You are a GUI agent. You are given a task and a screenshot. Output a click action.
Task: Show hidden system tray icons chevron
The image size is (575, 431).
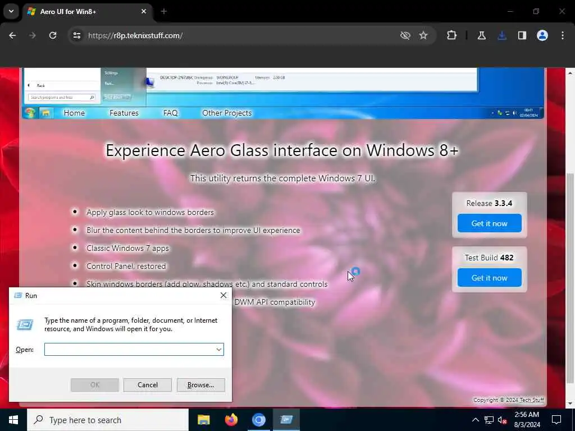(x=475, y=420)
